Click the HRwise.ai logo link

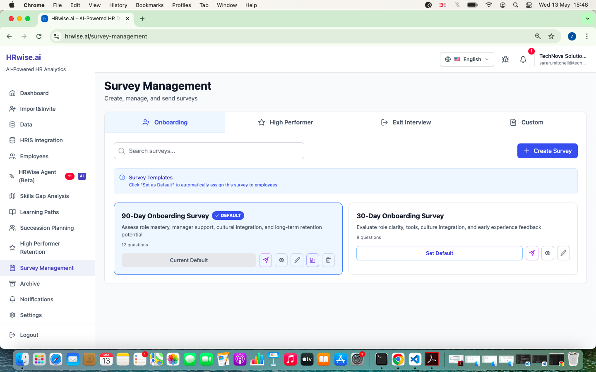(24, 57)
